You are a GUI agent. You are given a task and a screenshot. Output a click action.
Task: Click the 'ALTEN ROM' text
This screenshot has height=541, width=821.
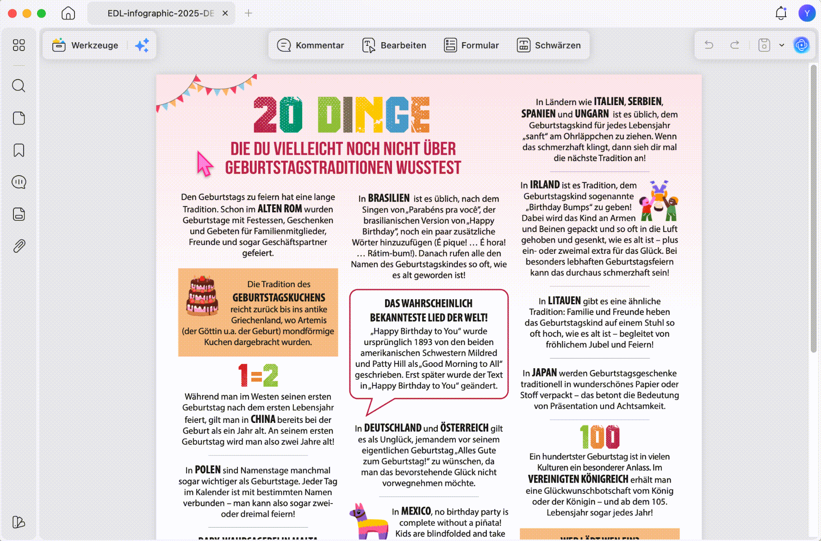[280, 209]
